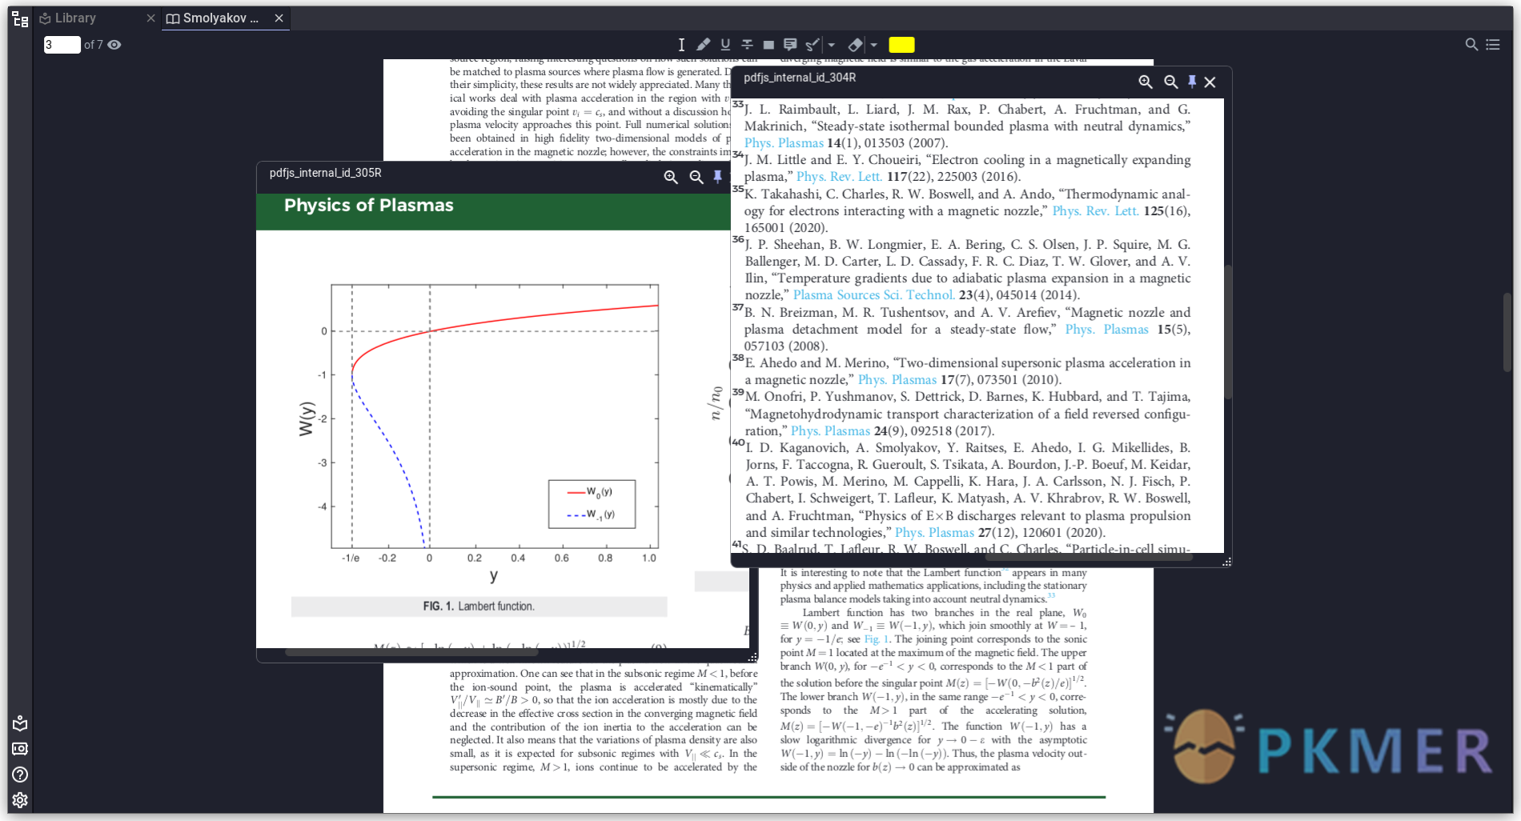Screen dimensions: 1521x821
Task: Select the note comment annotation tool
Action: [x=790, y=45]
